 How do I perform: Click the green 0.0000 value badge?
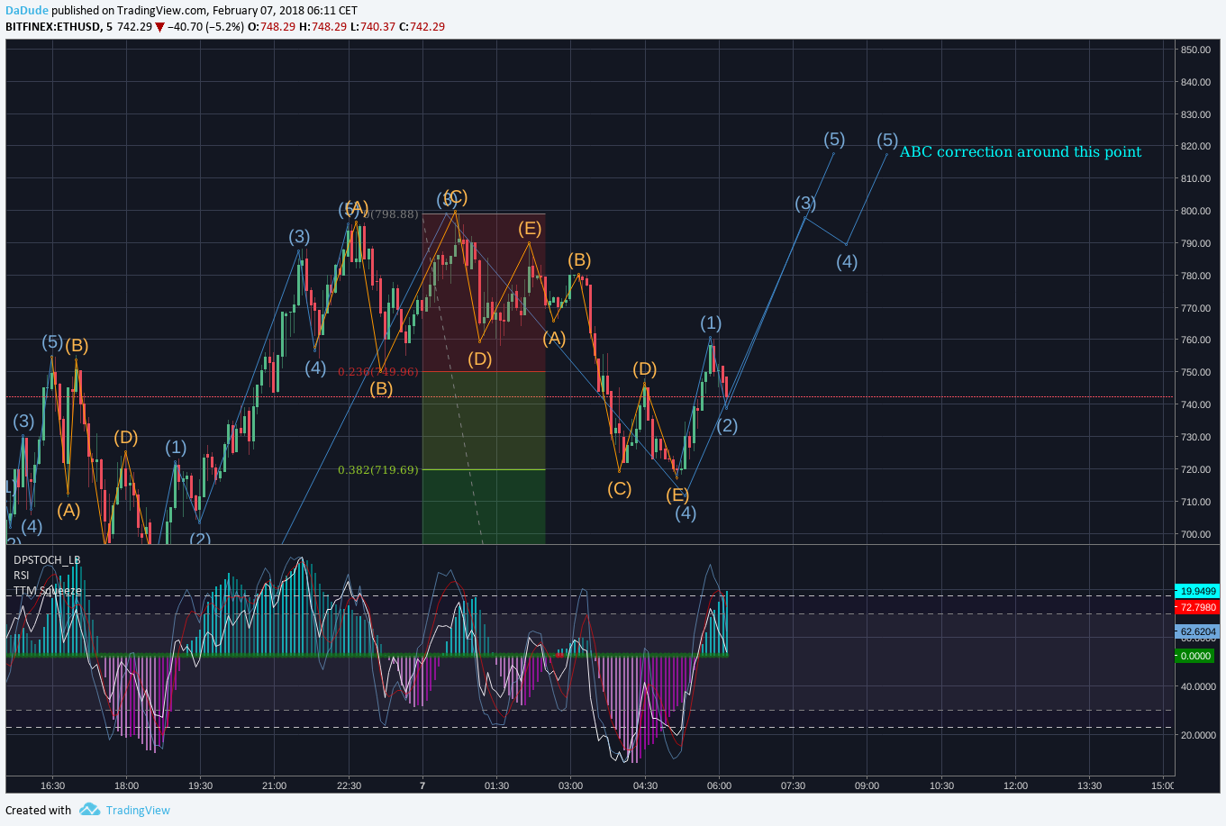[1195, 656]
